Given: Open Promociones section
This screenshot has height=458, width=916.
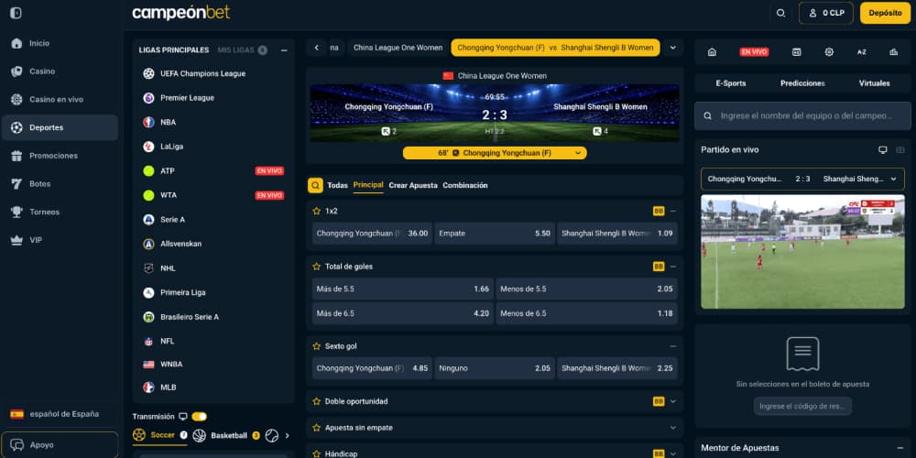Looking at the screenshot, I should point(60,156).
